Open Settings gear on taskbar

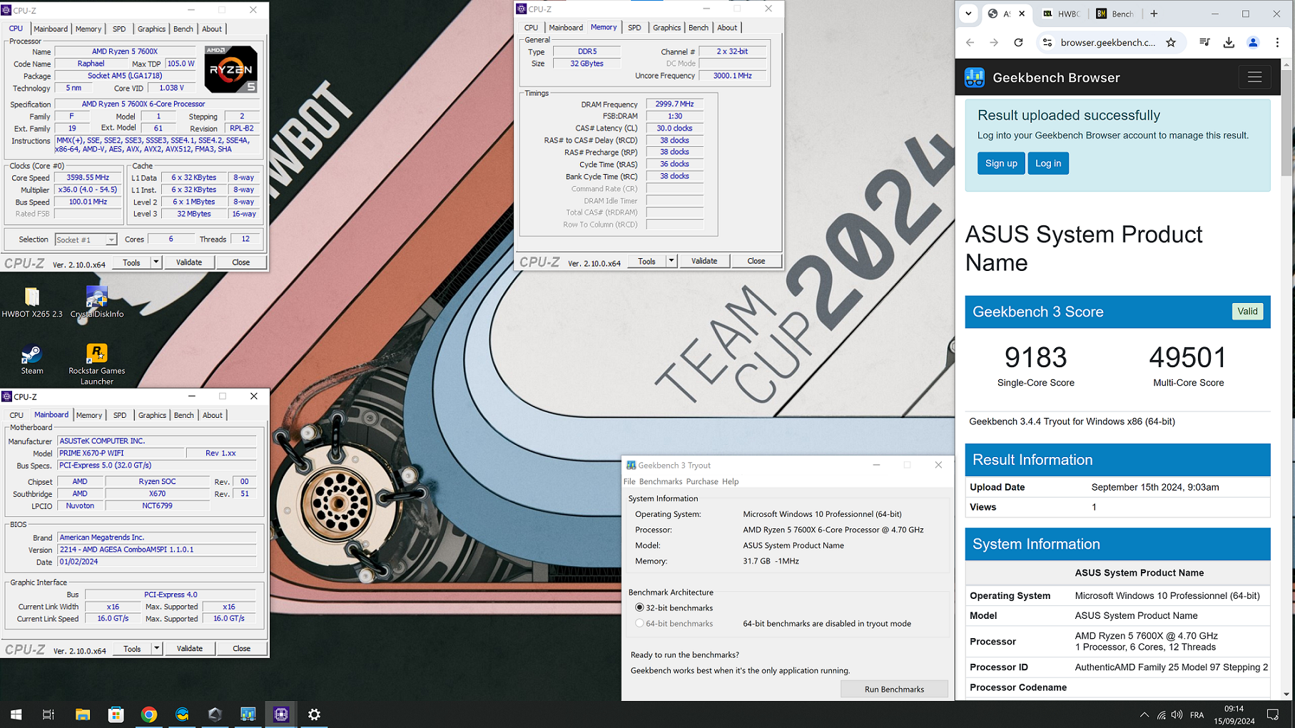point(314,714)
